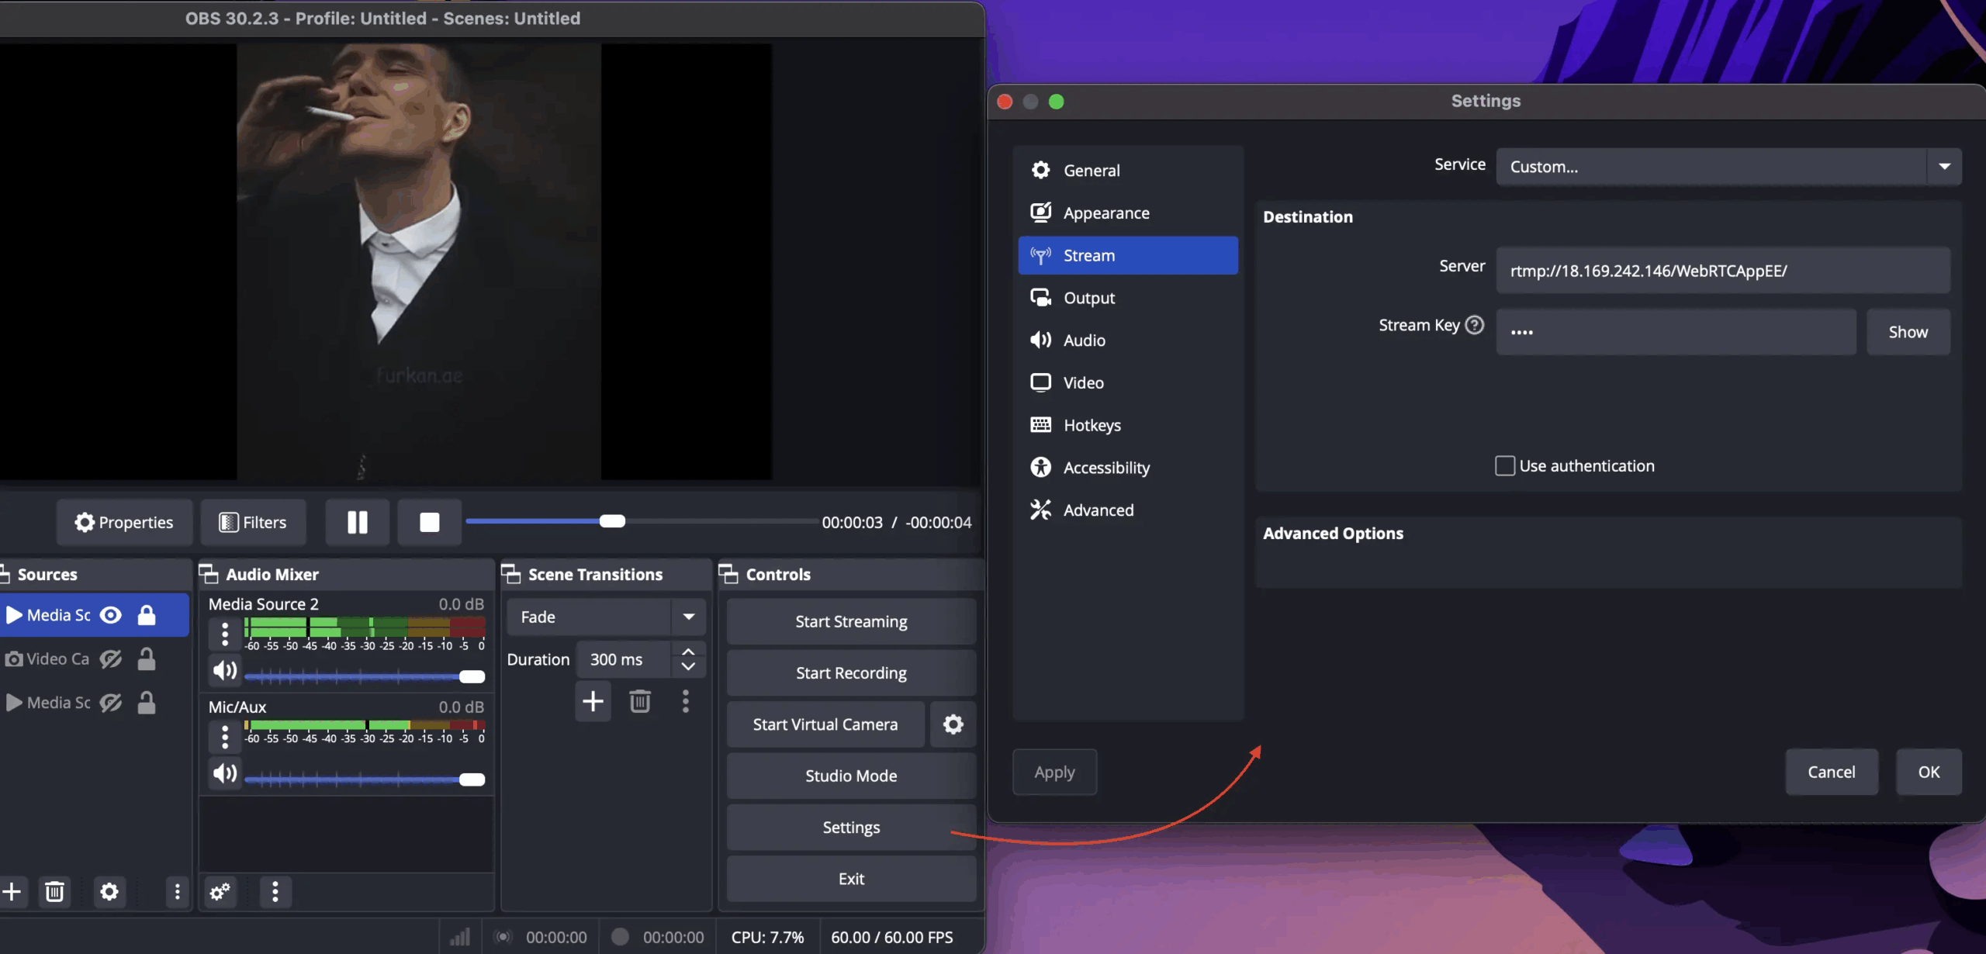This screenshot has height=954, width=1986.
Task: Open Settings from Controls panel
Action: click(851, 828)
